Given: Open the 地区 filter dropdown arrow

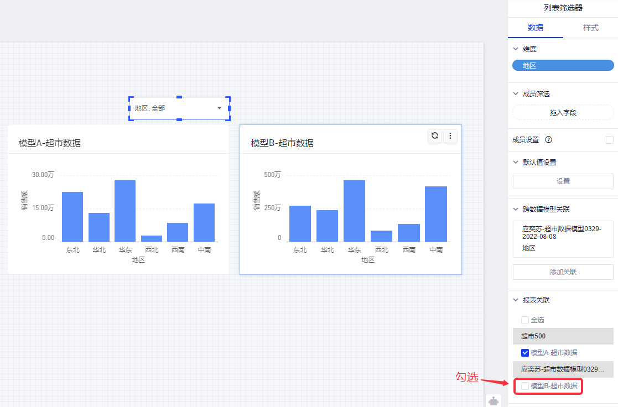Looking at the screenshot, I should tap(220, 108).
